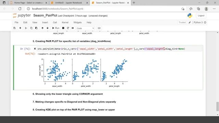219x123 pixels.
Task: Open a new browser tab
Action: [134, 3]
